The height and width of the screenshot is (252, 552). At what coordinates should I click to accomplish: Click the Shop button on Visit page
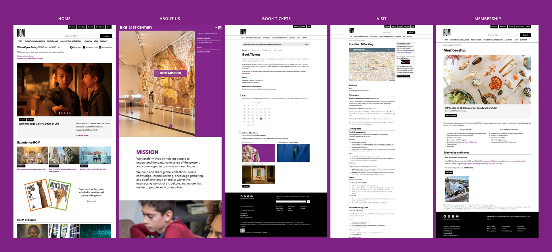pos(413,26)
